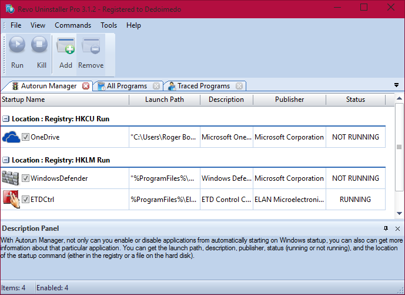
Task: Click the ETDCtrl hand icon
Action: 11,199
